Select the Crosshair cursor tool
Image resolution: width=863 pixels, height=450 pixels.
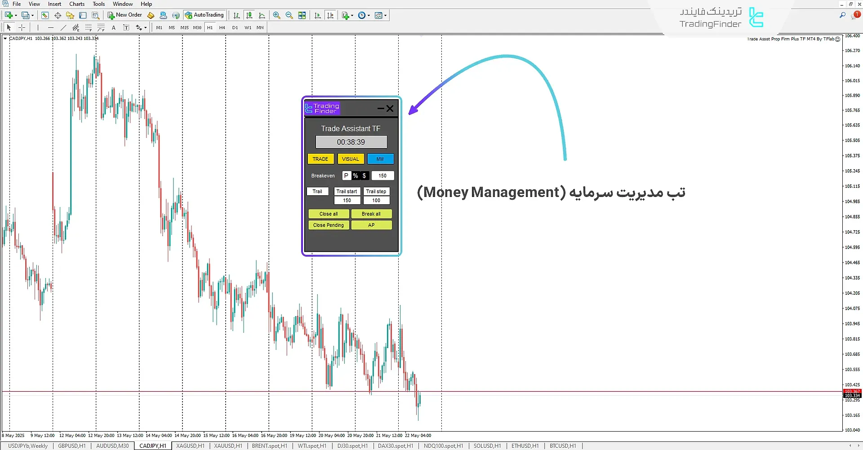coord(22,28)
